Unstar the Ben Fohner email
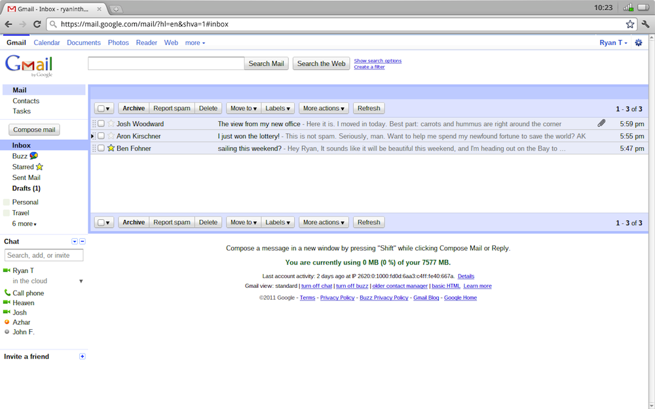 111,149
